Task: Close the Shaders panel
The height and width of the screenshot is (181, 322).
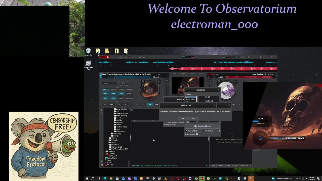Action: [x=218, y=90]
